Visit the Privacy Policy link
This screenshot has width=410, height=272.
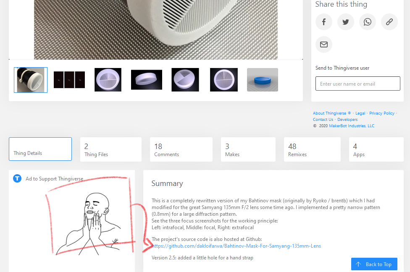pos(382,113)
